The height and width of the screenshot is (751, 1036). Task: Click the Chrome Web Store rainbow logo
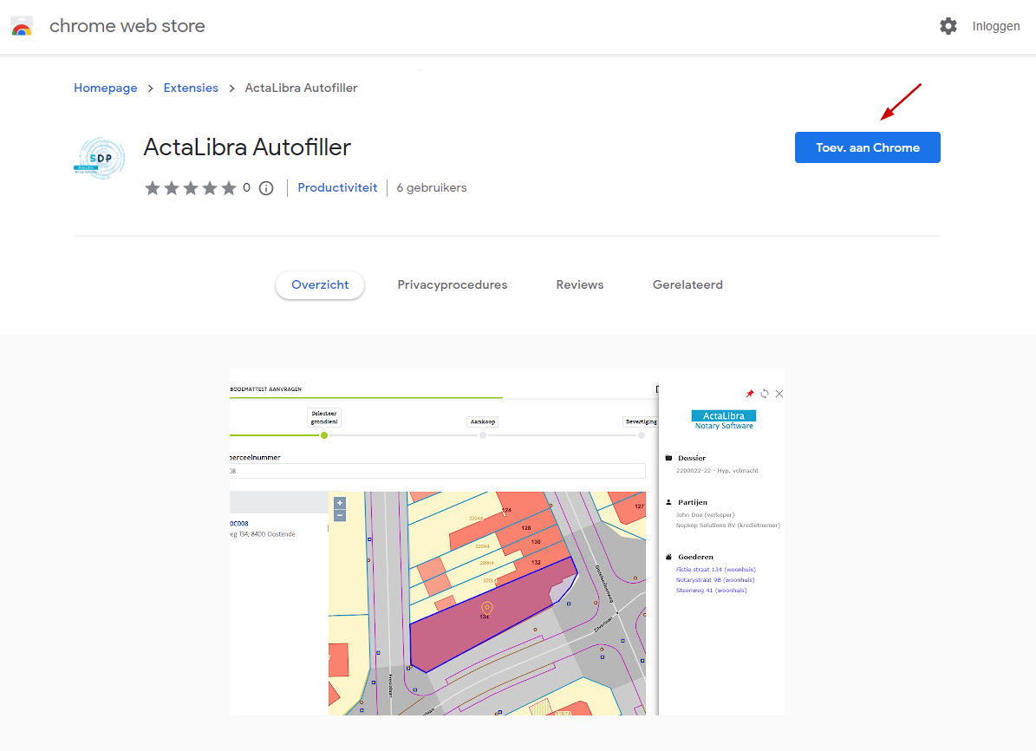(22, 26)
